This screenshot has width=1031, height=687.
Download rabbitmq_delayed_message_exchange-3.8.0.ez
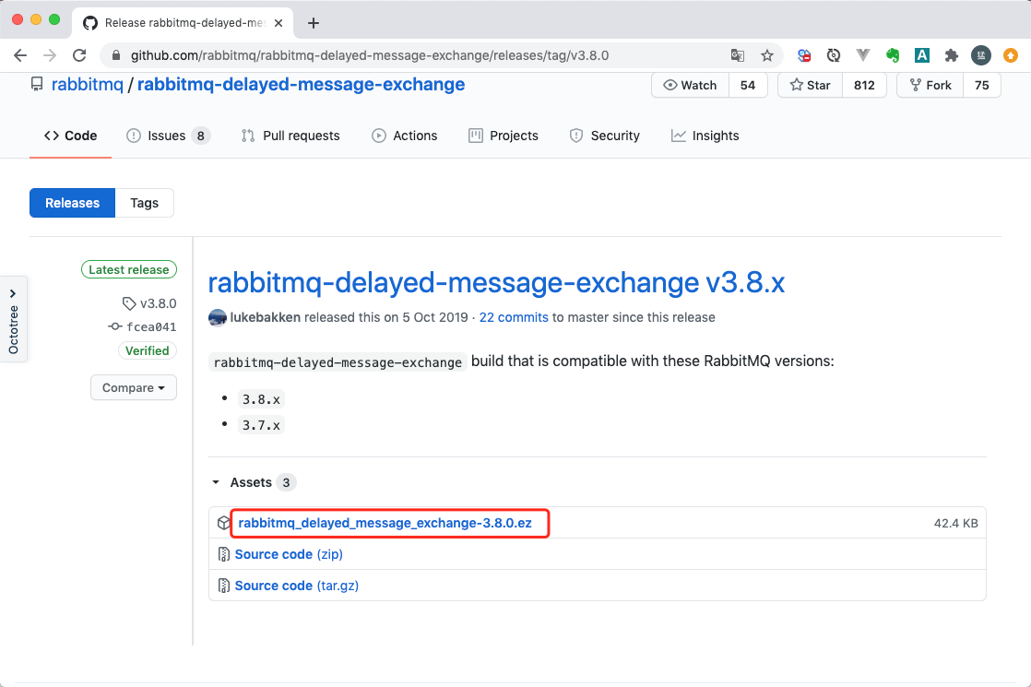385,523
